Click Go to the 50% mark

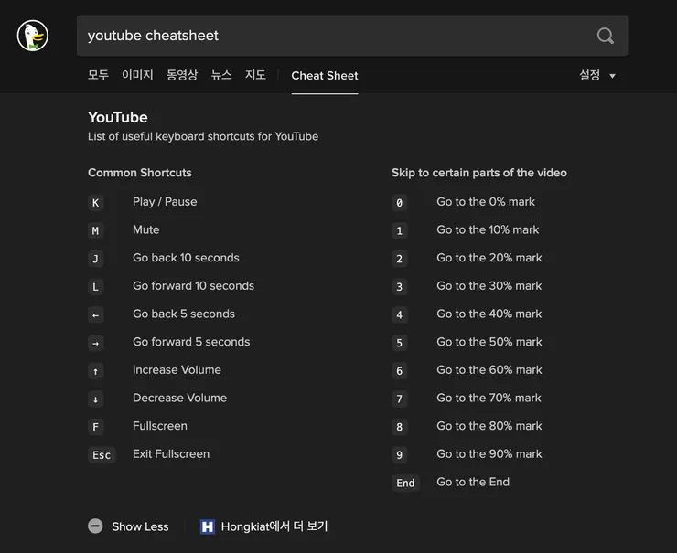[x=489, y=342]
